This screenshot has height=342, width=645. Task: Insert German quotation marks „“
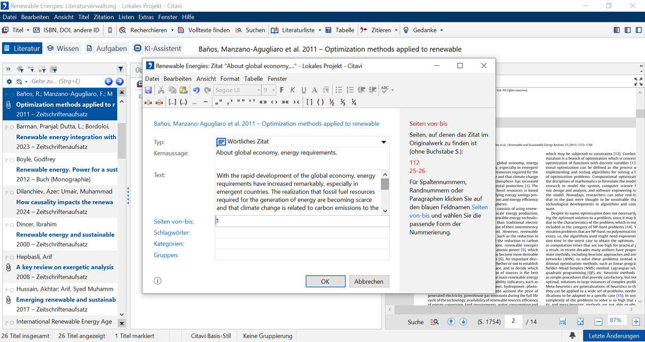click(x=218, y=102)
